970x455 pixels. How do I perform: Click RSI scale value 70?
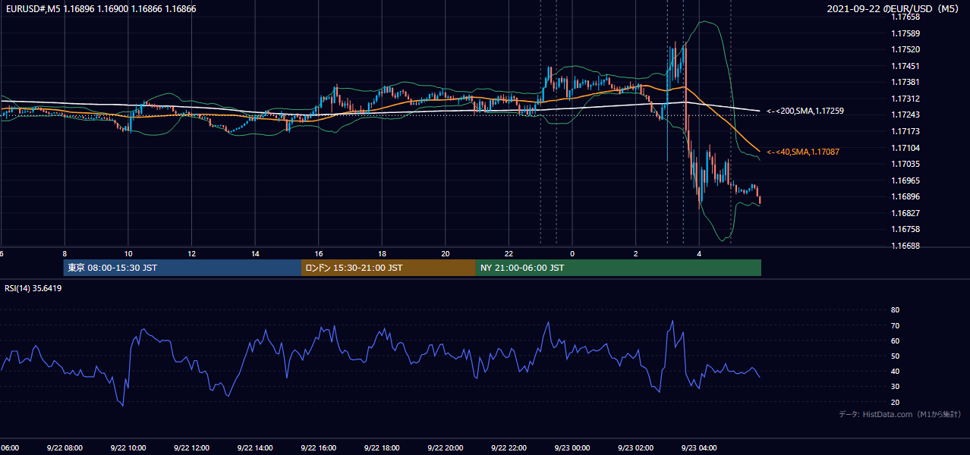895,325
